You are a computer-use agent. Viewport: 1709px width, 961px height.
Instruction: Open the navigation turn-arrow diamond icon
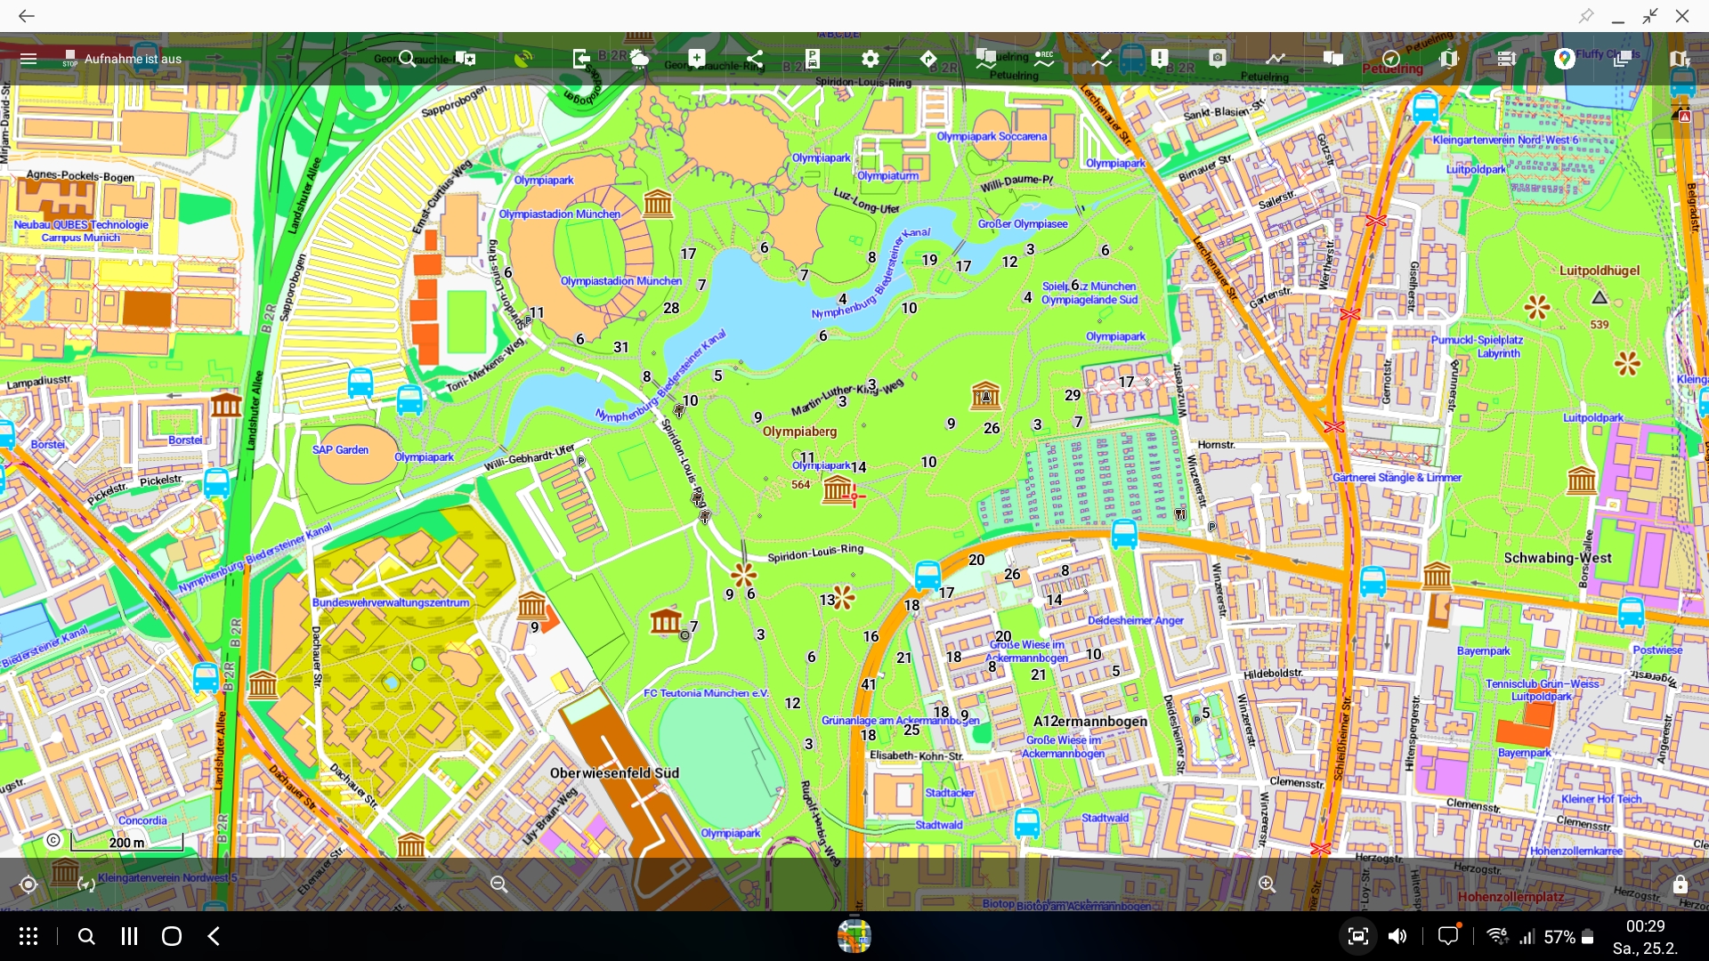[x=928, y=59]
